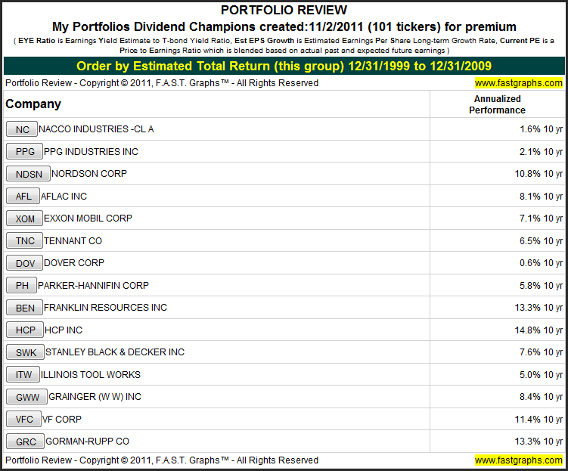Click the PPG ticker button
The image size is (568, 471).
[x=24, y=152]
